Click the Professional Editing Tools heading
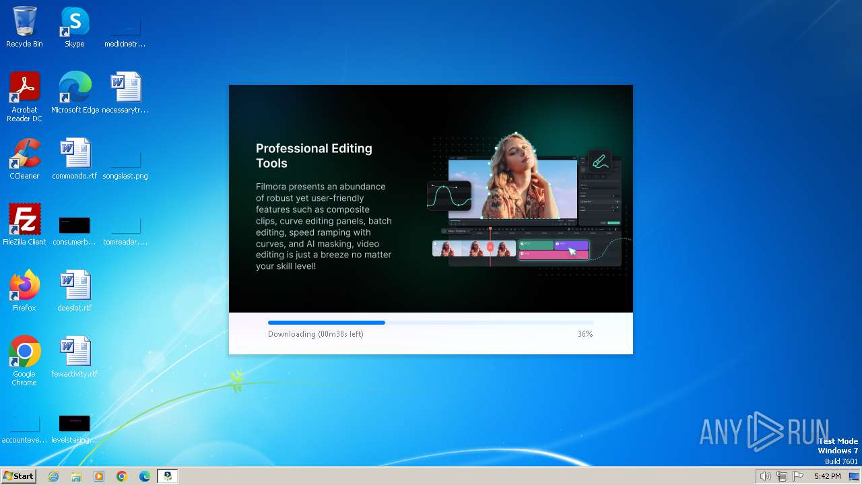This screenshot has width=862, height=485. [314, 156]
